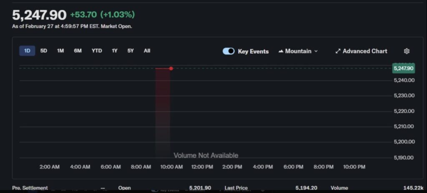
Task: Select the 5Y time range
Action: click(x=131, y=51)
